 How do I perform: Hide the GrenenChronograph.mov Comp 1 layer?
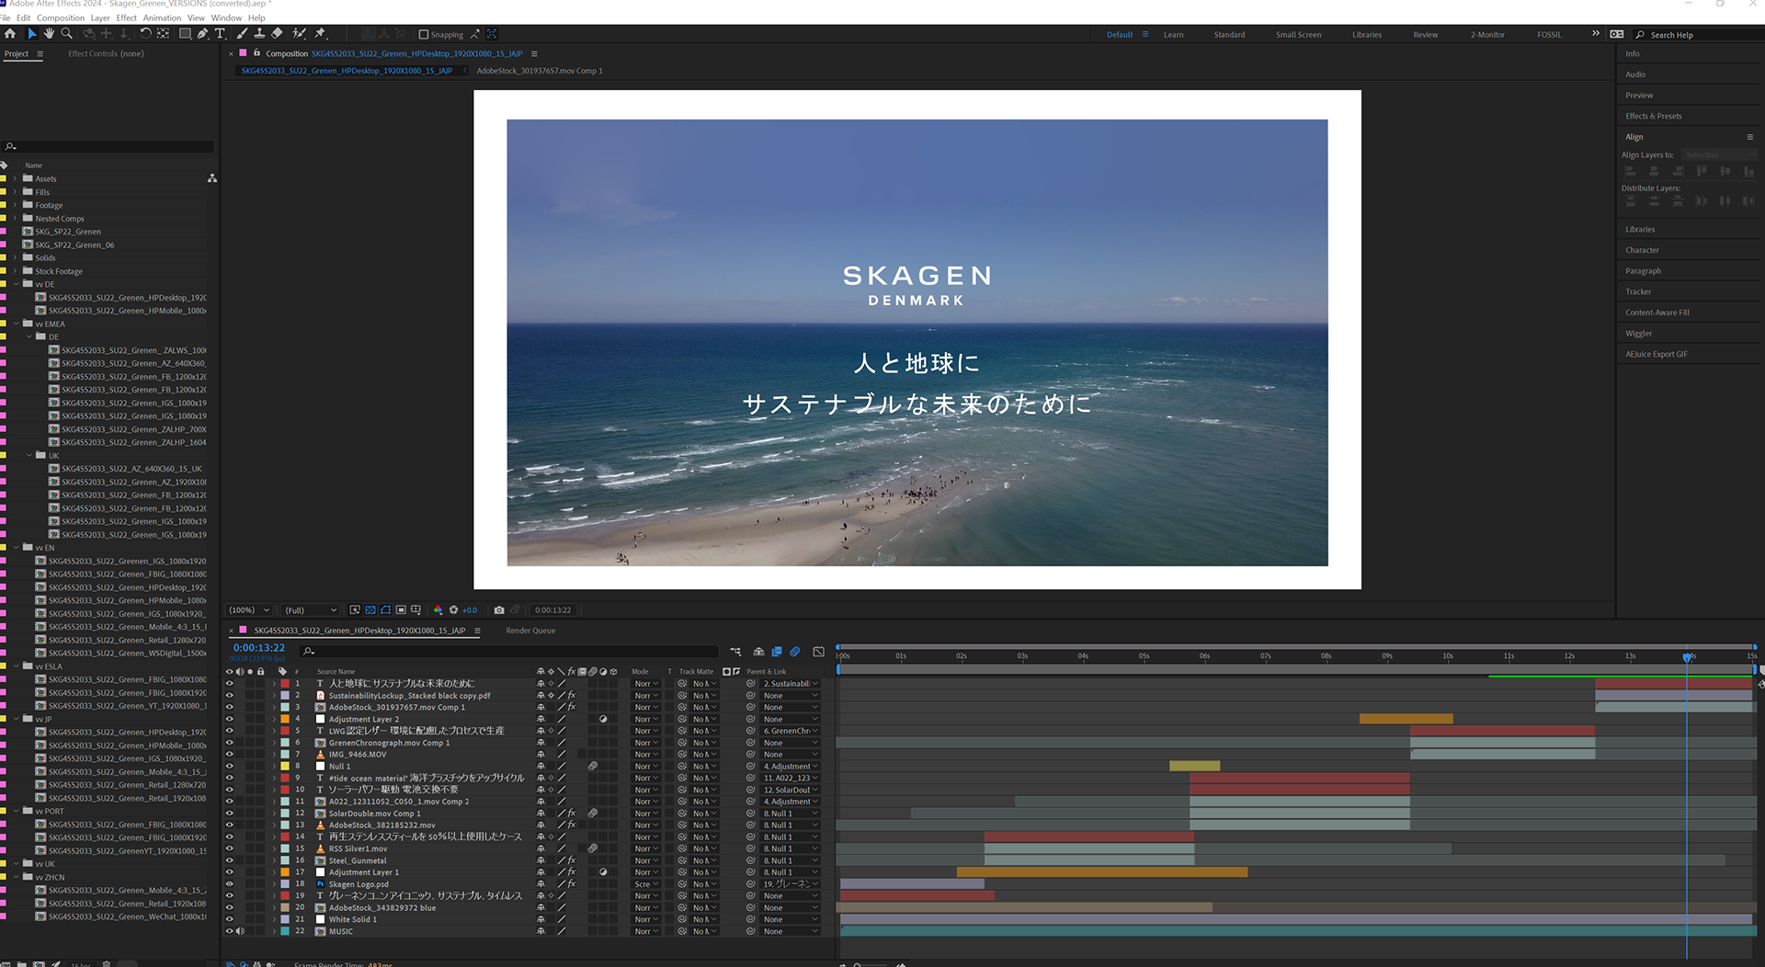pos(230,743)
